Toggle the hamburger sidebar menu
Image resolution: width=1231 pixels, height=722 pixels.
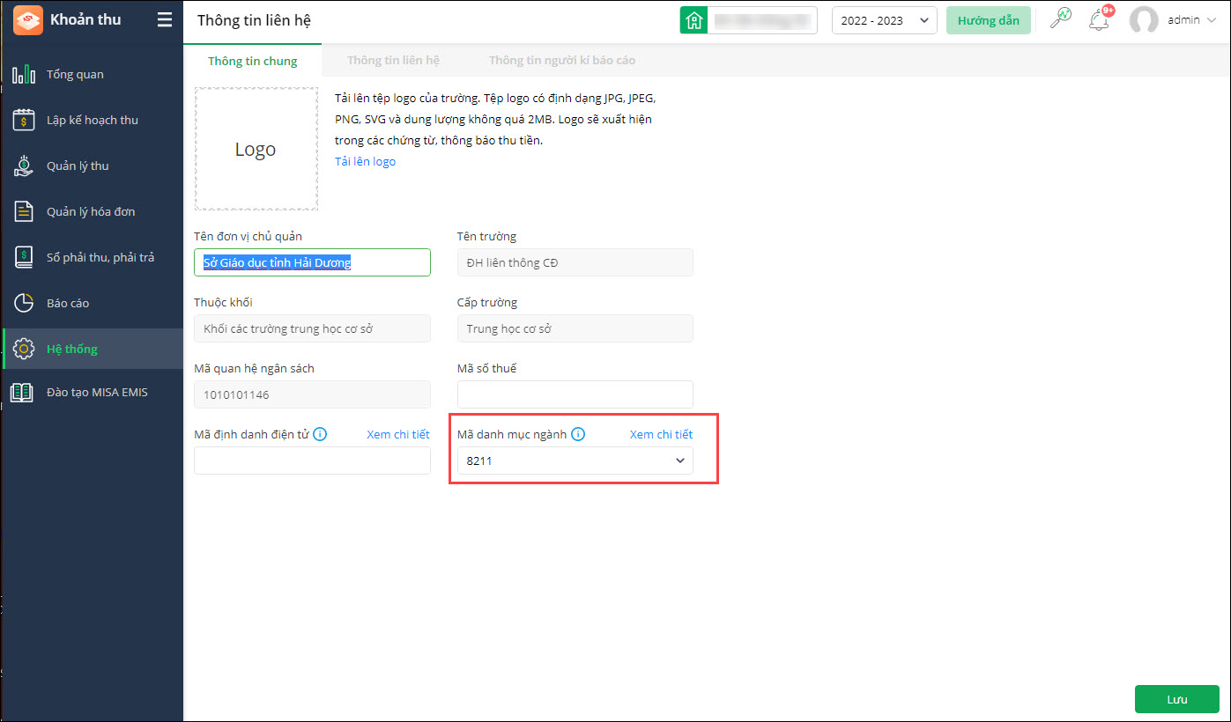coord(165,19)
